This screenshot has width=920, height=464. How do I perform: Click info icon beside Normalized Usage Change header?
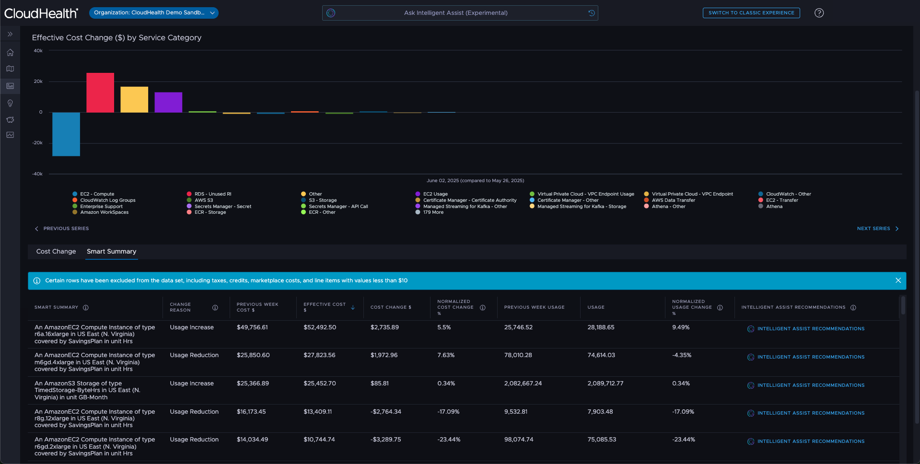click(x=720, y=308)
